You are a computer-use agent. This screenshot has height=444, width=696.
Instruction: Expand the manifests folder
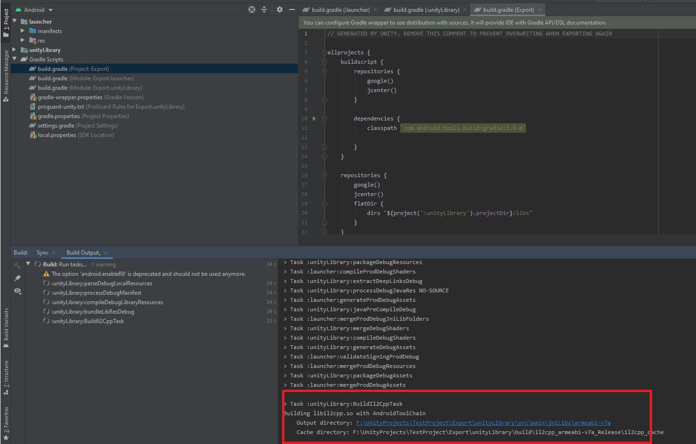pos(22,31)
